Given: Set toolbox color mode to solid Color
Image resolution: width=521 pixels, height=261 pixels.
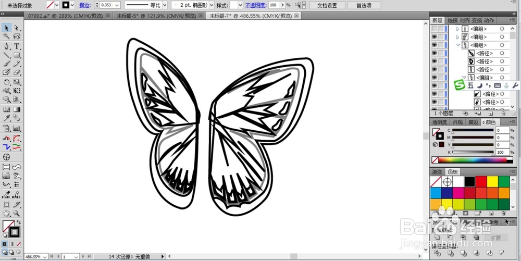Looking at the screenshot, I should (x=5, y=244).
